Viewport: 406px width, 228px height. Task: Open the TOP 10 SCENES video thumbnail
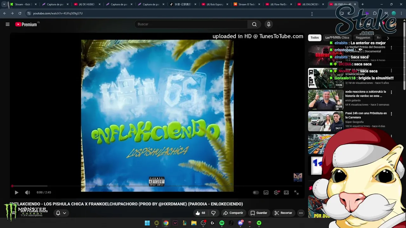click(326, 78)
